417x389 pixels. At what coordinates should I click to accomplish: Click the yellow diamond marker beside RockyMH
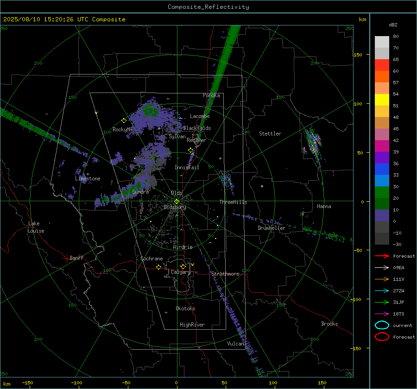(x=124, y=121)
